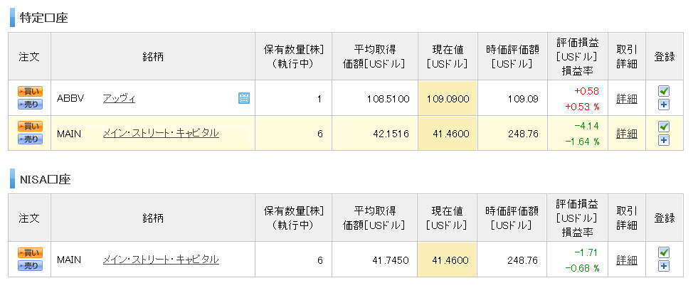Click buy for MAIN in NISA口座
Image resolution: width=693 pixels, height=288 pixels.
click(x=30, y=253)
